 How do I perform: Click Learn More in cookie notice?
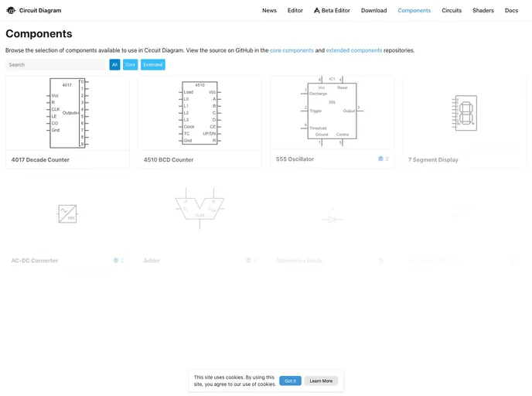point(321,381)
